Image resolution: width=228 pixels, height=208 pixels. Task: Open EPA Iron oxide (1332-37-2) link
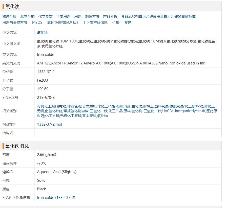(x=56, y=198)
